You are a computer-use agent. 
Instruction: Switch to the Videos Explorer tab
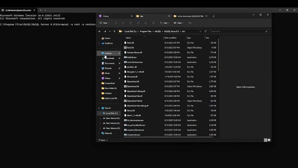coord(115,16)
